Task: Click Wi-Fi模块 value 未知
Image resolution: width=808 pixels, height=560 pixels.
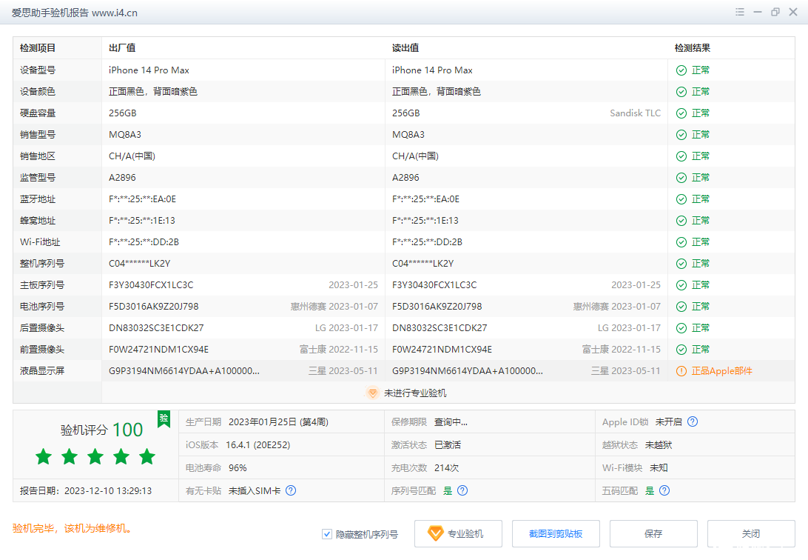Action: 659,467
